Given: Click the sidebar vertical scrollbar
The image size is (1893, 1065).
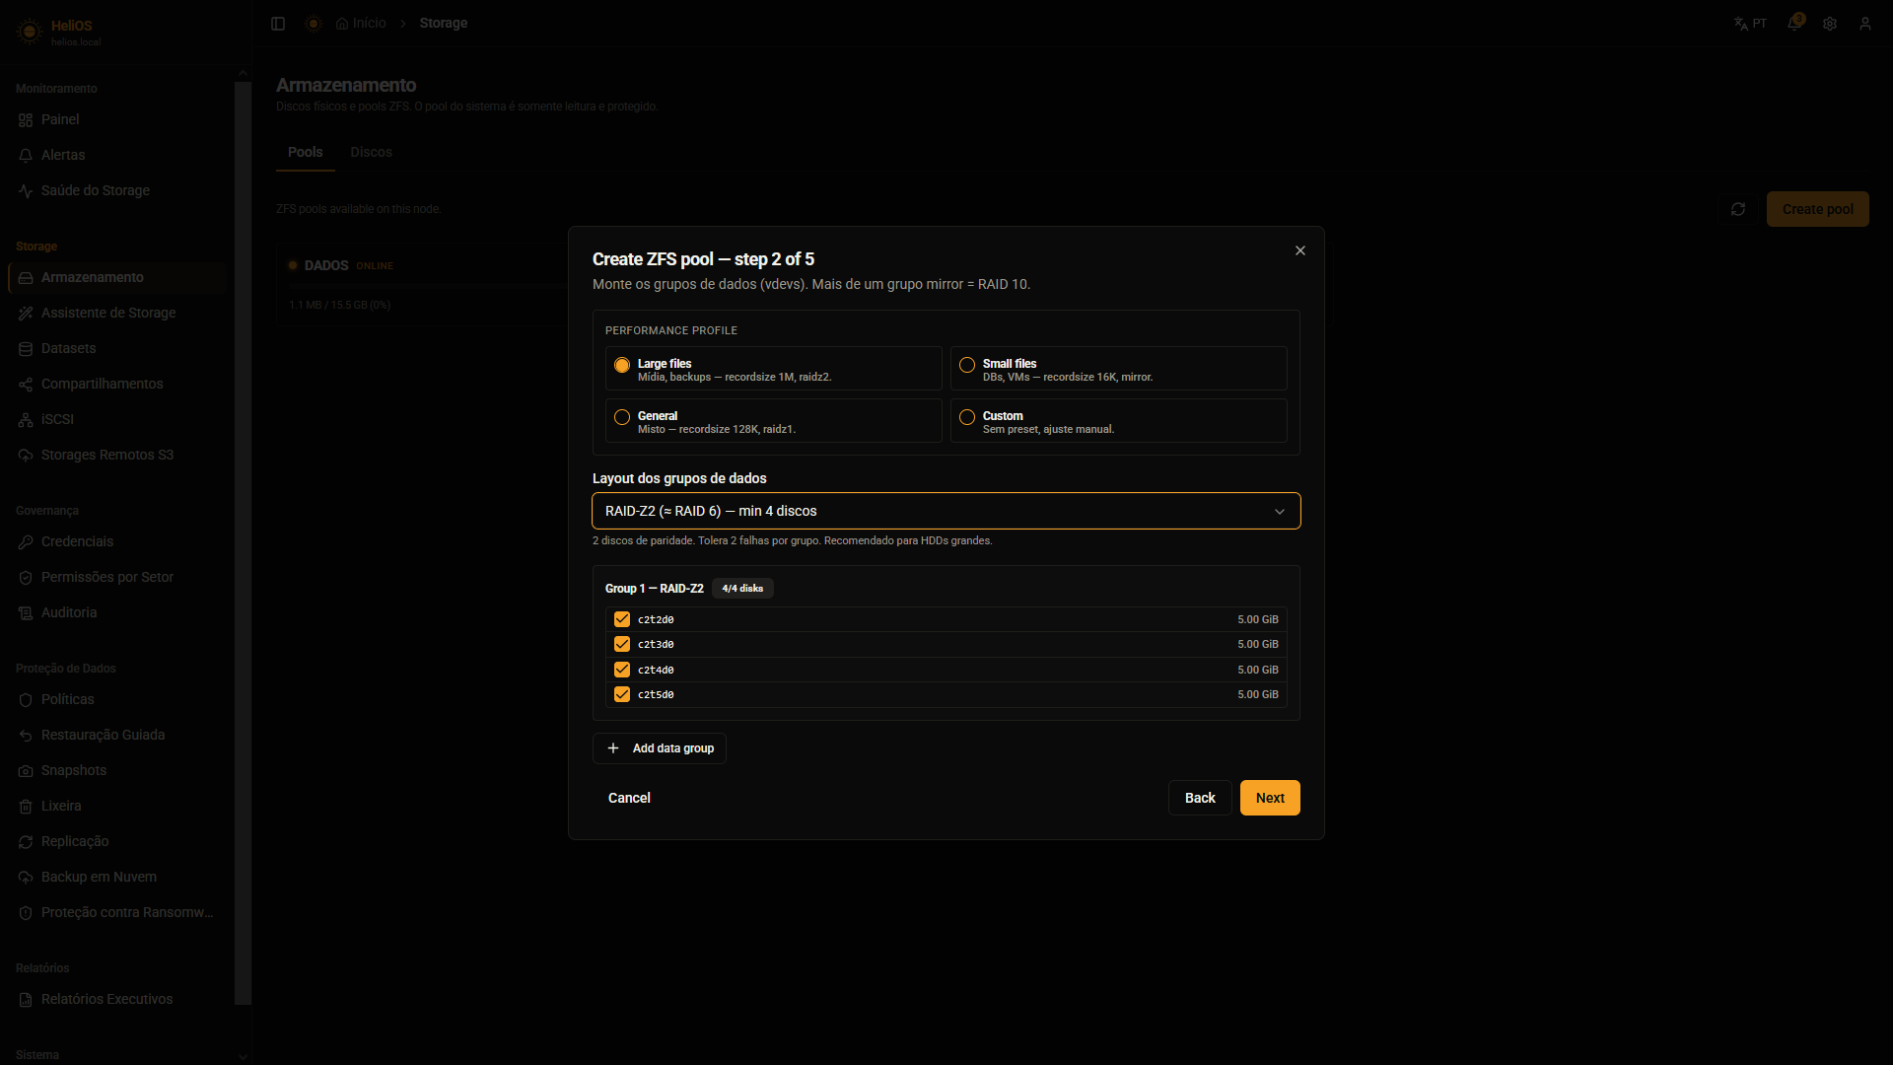Looking at the screenshot, I should [x=243, y=542].
